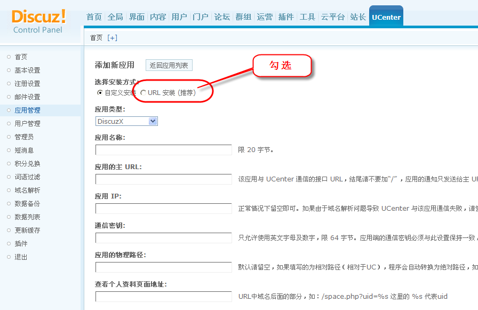Switch to the 内容 tab

click(158, 17)
